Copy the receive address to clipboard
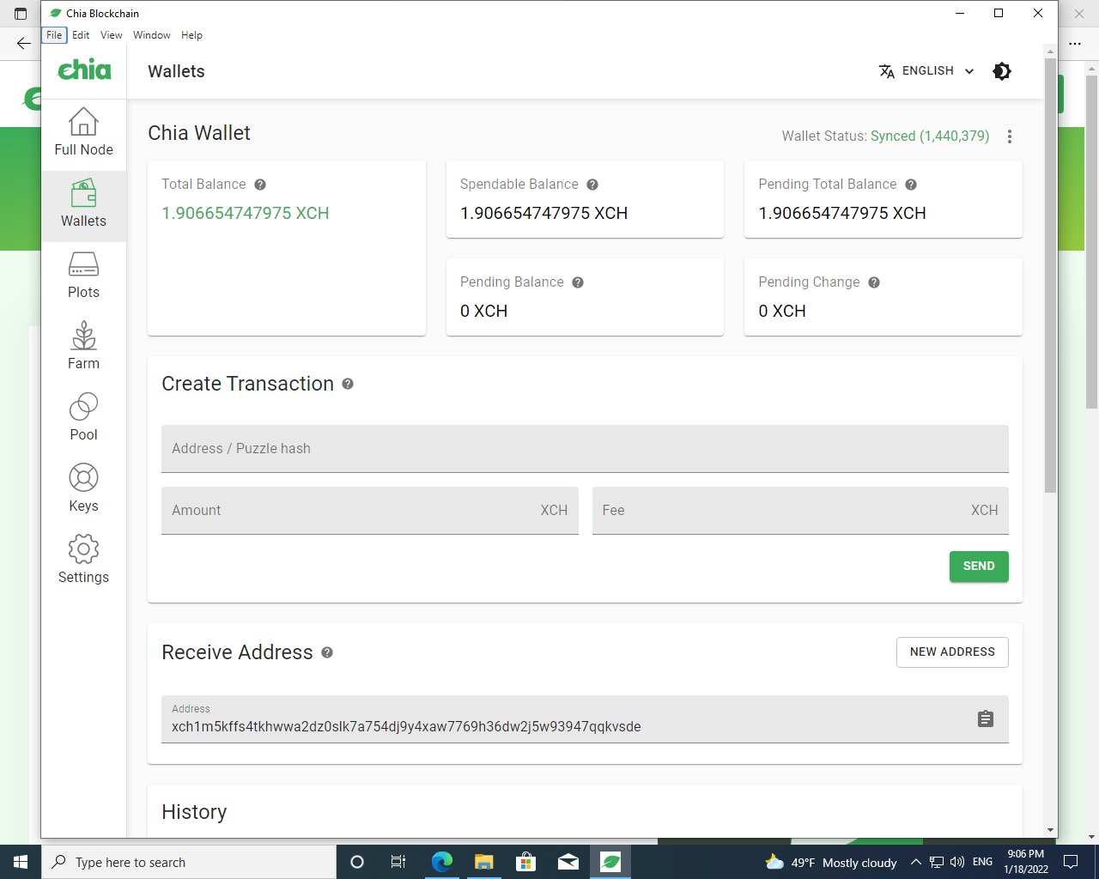The image size is (1099, 879). (x=986, y=719)
